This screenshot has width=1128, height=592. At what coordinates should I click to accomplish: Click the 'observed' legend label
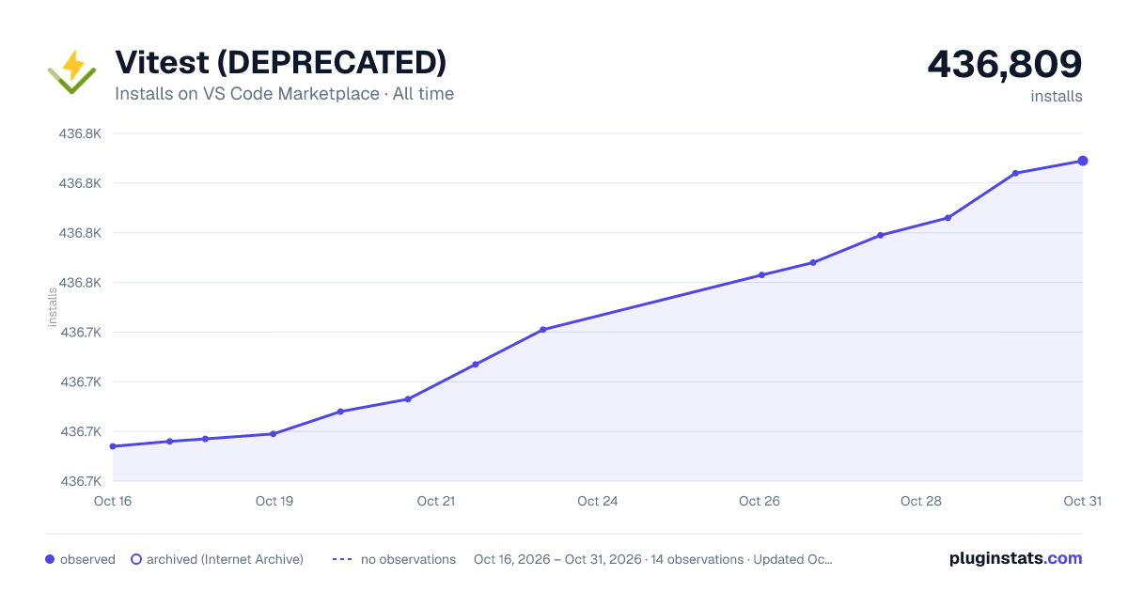(87, 559)
